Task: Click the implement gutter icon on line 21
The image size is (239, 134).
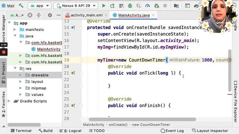Action: [x=73, y=73]
